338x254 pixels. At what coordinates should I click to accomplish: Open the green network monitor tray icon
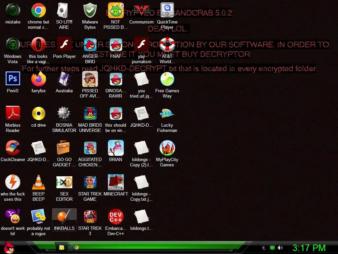tap(272, 248)
